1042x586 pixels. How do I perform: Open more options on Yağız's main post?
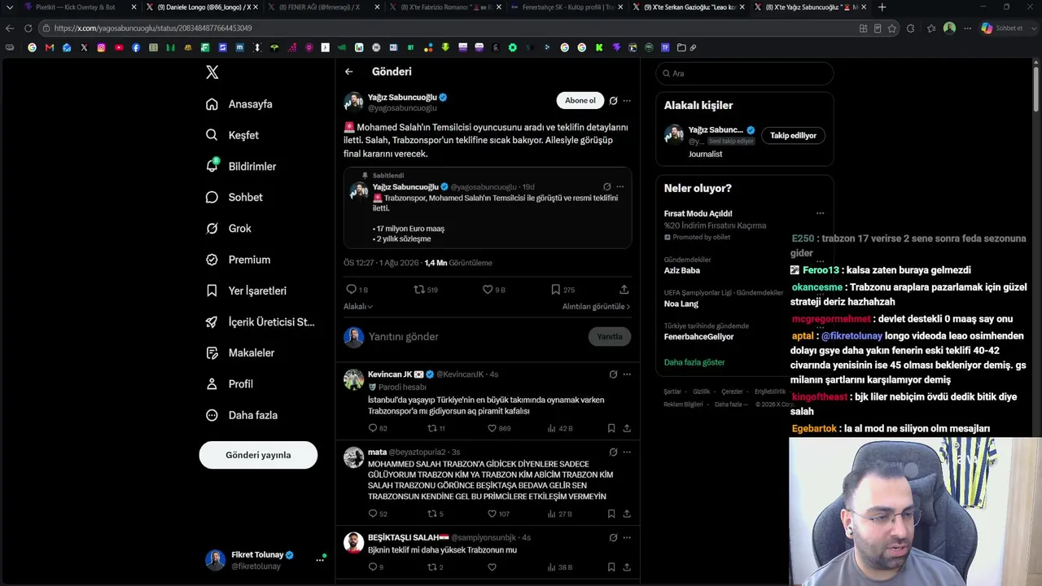627,101
